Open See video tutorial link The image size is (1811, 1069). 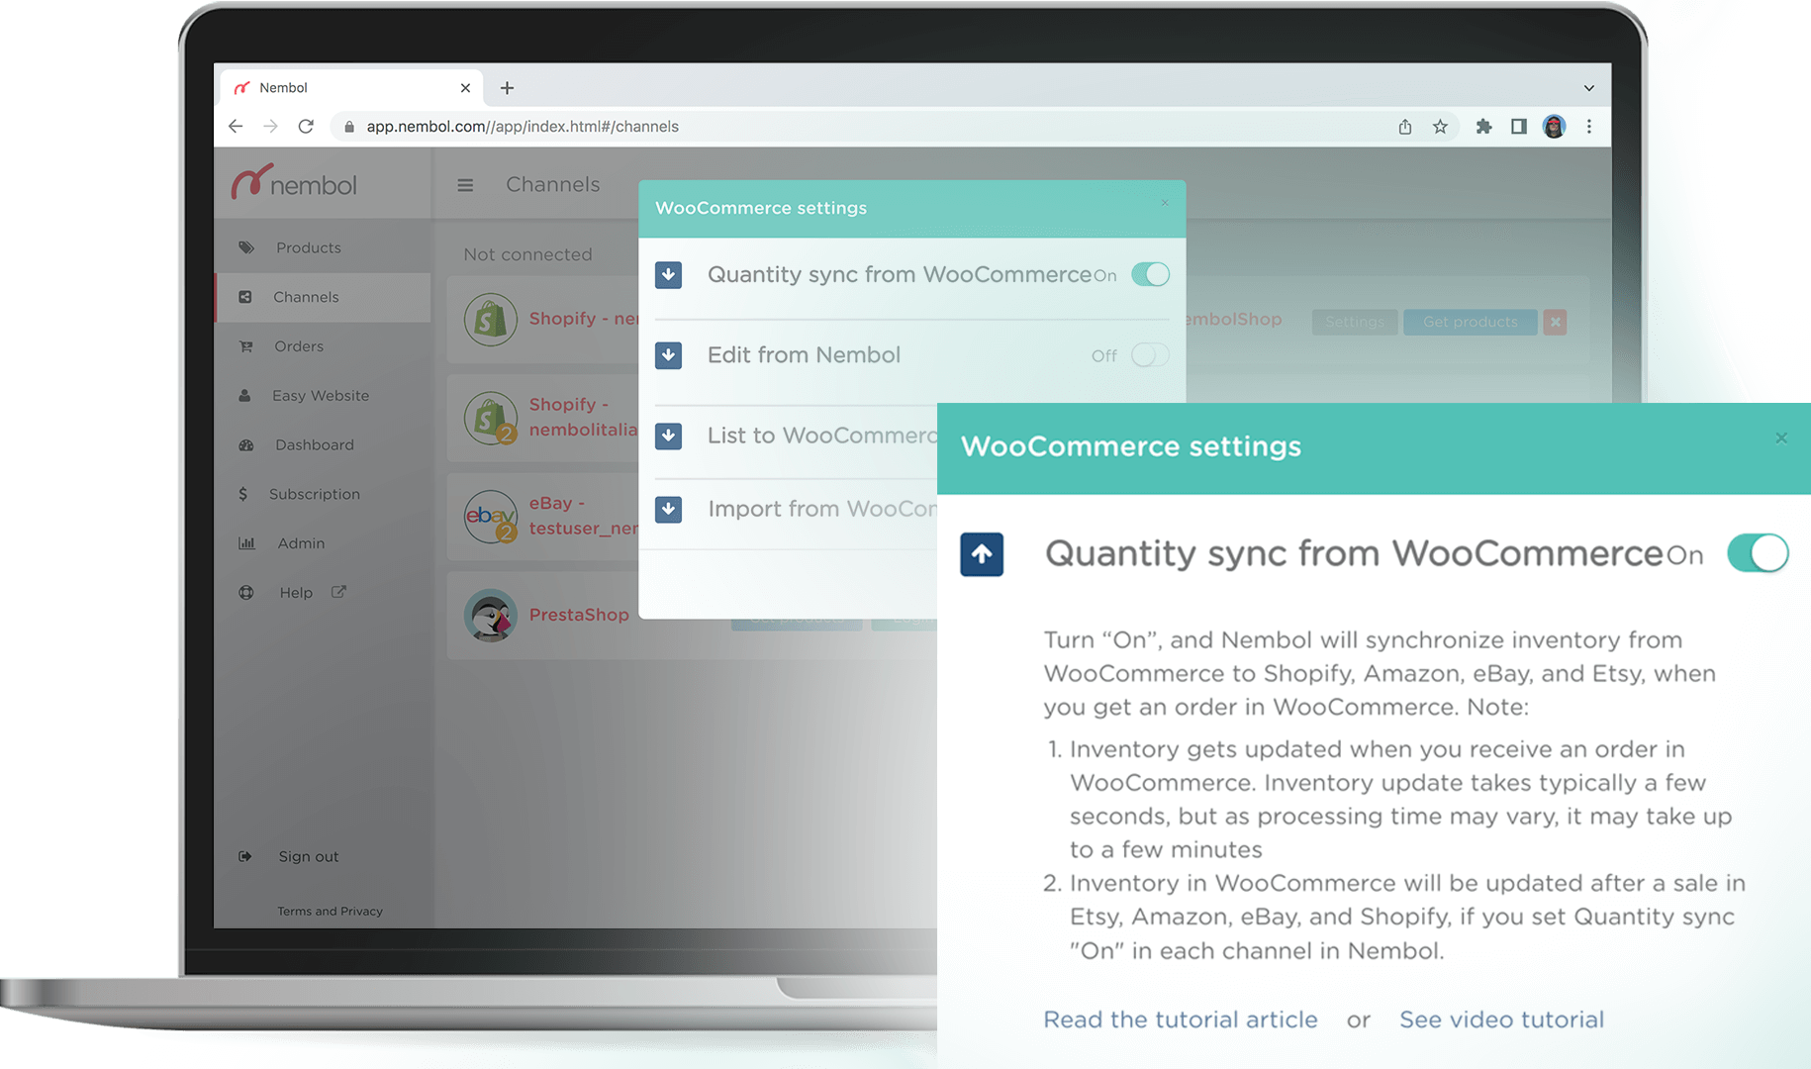coord(1501,1020)
